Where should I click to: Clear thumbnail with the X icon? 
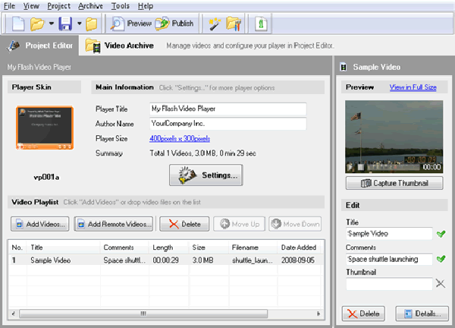click(441, 283)
